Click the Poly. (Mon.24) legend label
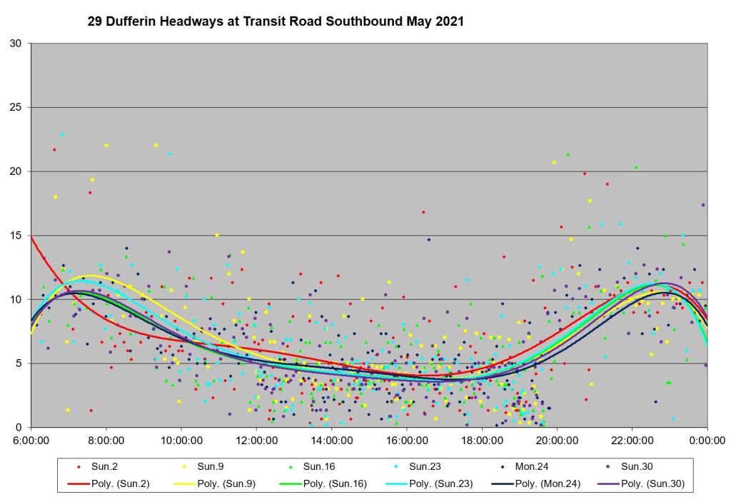 point(548,483)
